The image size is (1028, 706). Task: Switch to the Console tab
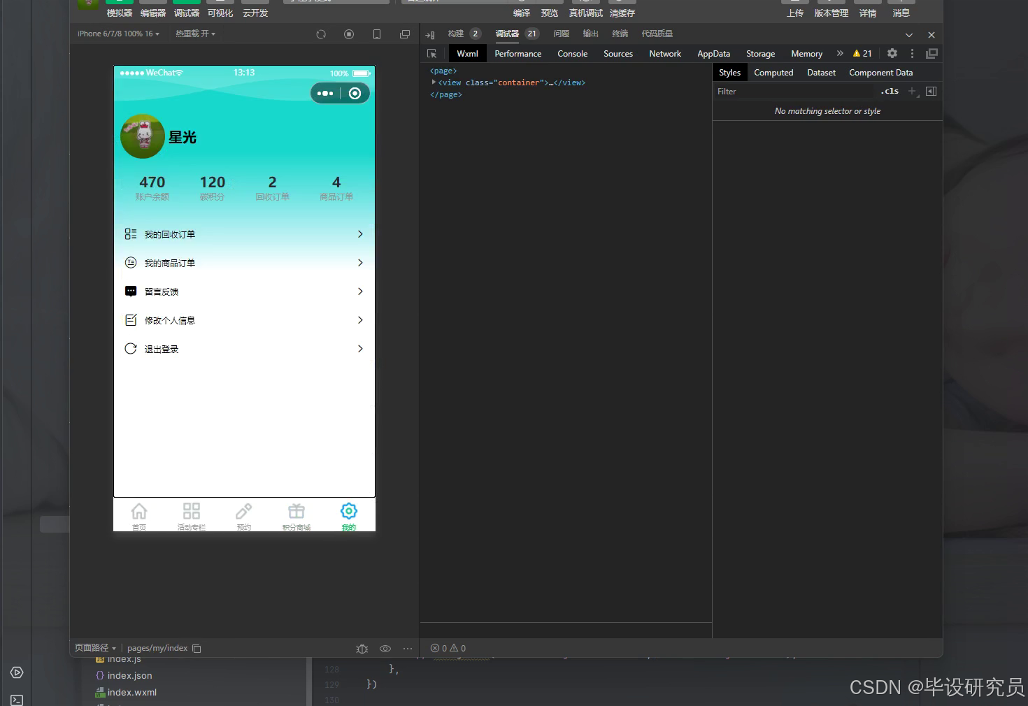click(x=573, y=54)
